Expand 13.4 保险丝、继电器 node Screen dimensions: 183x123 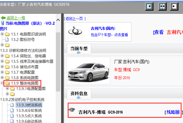coord(2,56)
